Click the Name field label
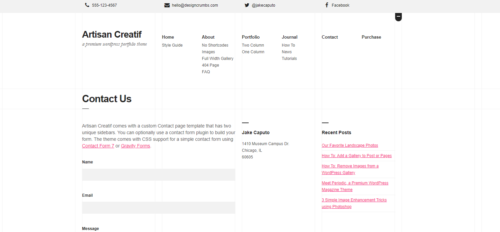Viewport: 500px width, 232px height. 88,162
